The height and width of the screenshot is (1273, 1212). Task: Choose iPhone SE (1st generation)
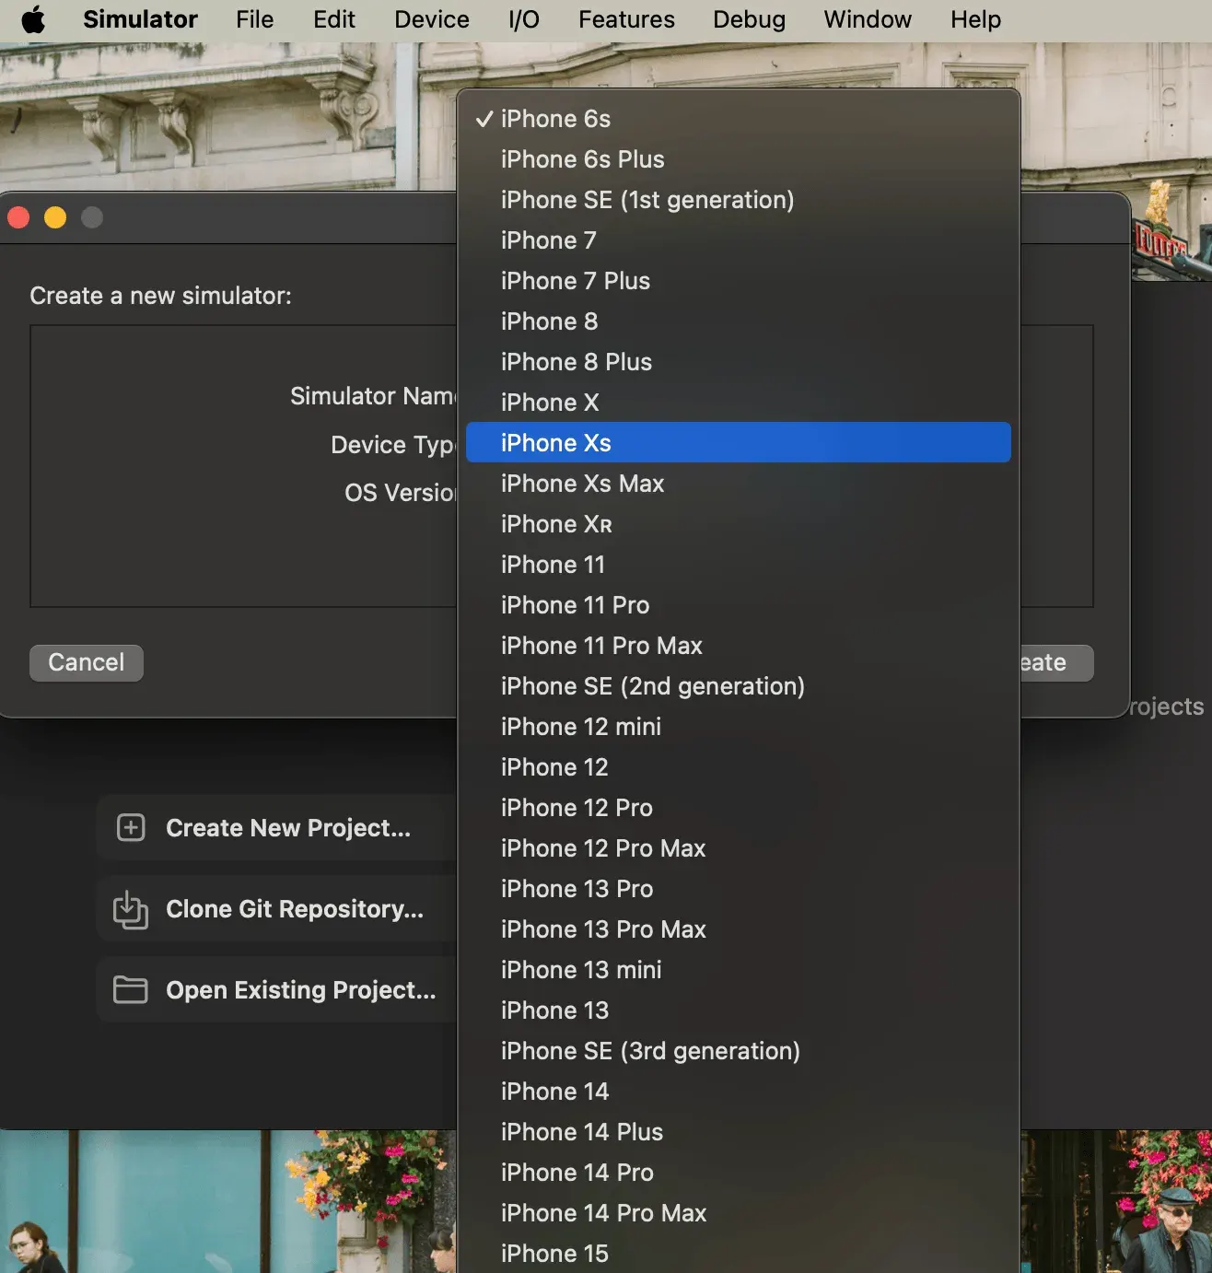[x=739, y=200]
